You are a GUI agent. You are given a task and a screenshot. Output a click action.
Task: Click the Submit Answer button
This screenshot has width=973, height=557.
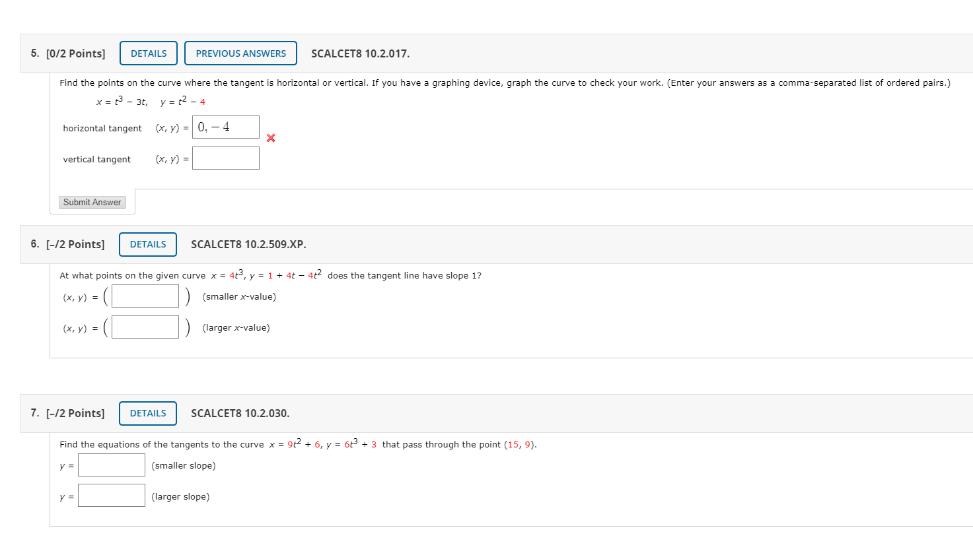pyautogui.click(x=92, y=203)
